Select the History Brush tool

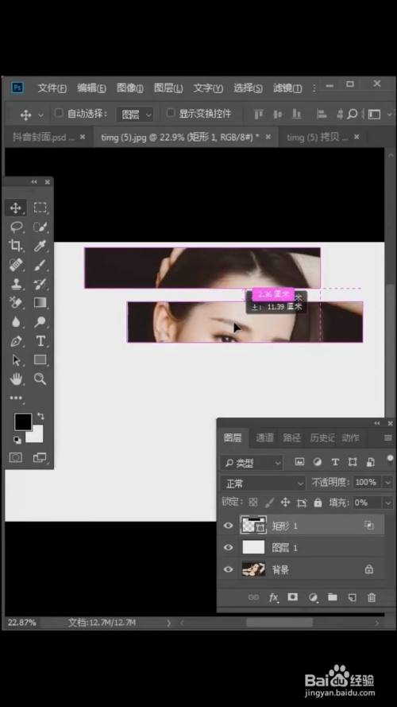pyautogui.click(x=40, y=284)
